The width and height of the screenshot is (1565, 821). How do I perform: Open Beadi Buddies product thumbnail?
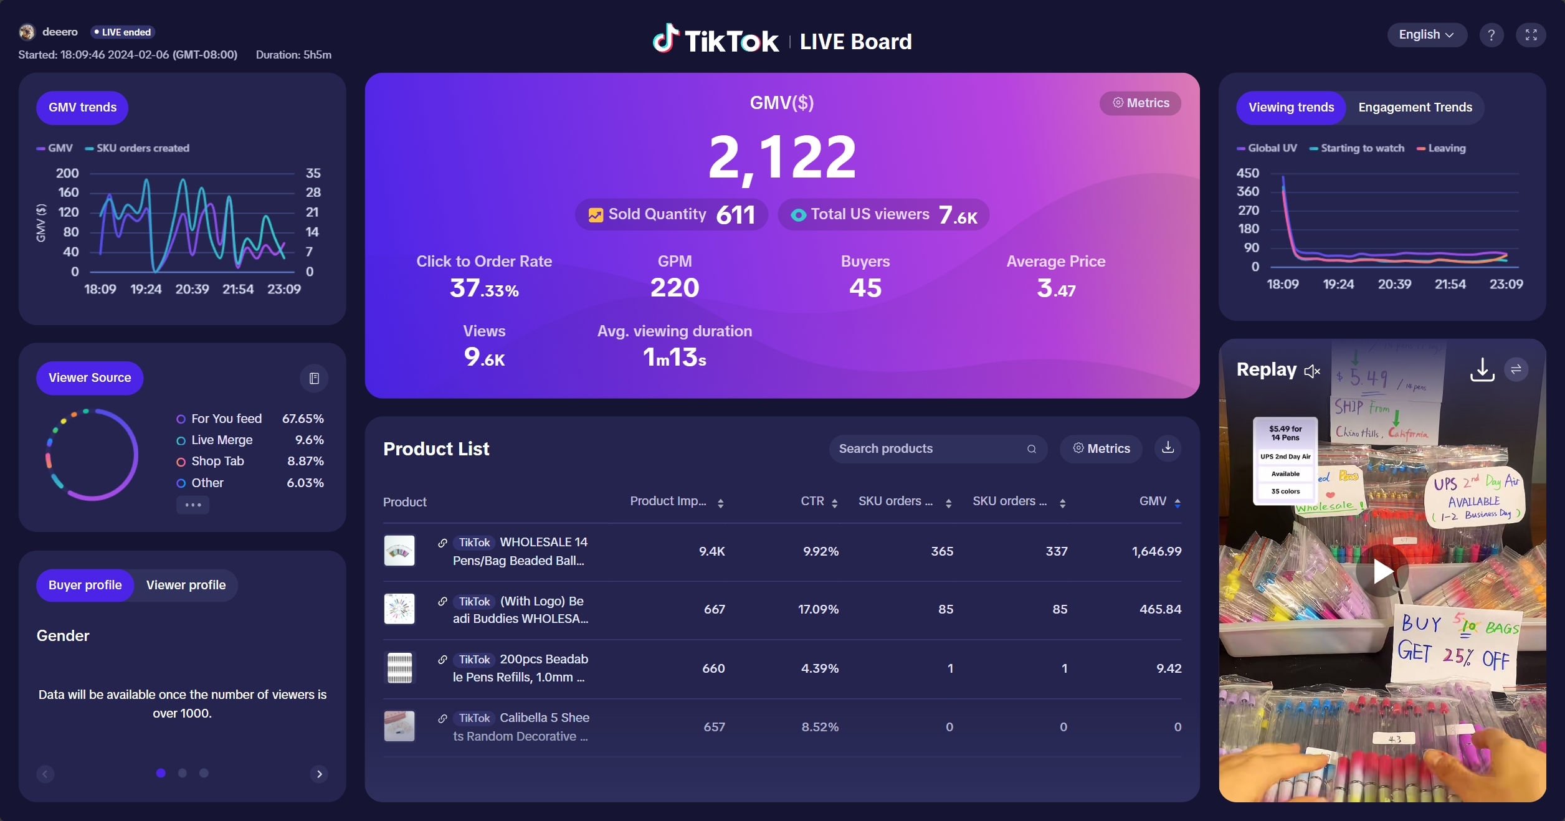tap(399, 609)
